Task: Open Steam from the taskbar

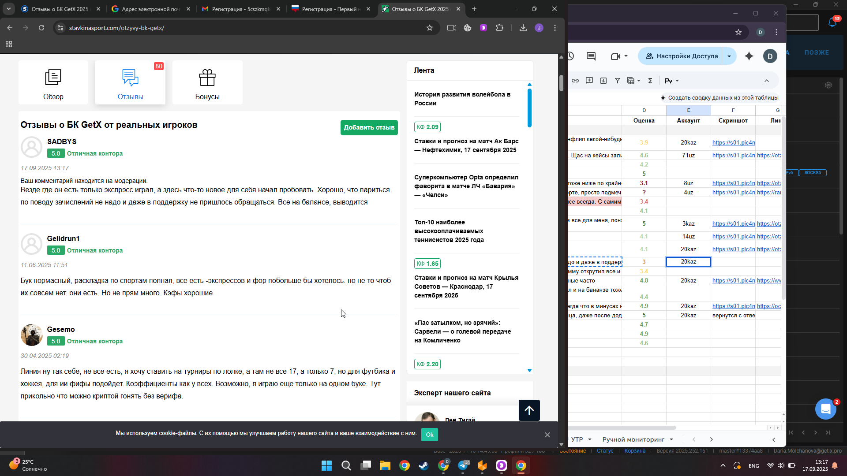Action: click(424, 465)
